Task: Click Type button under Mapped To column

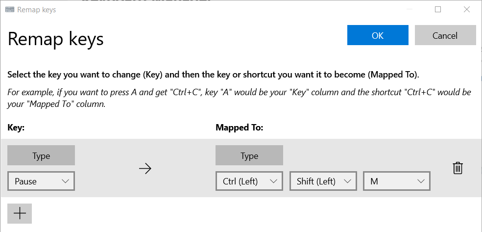Action: click(249, 155)
